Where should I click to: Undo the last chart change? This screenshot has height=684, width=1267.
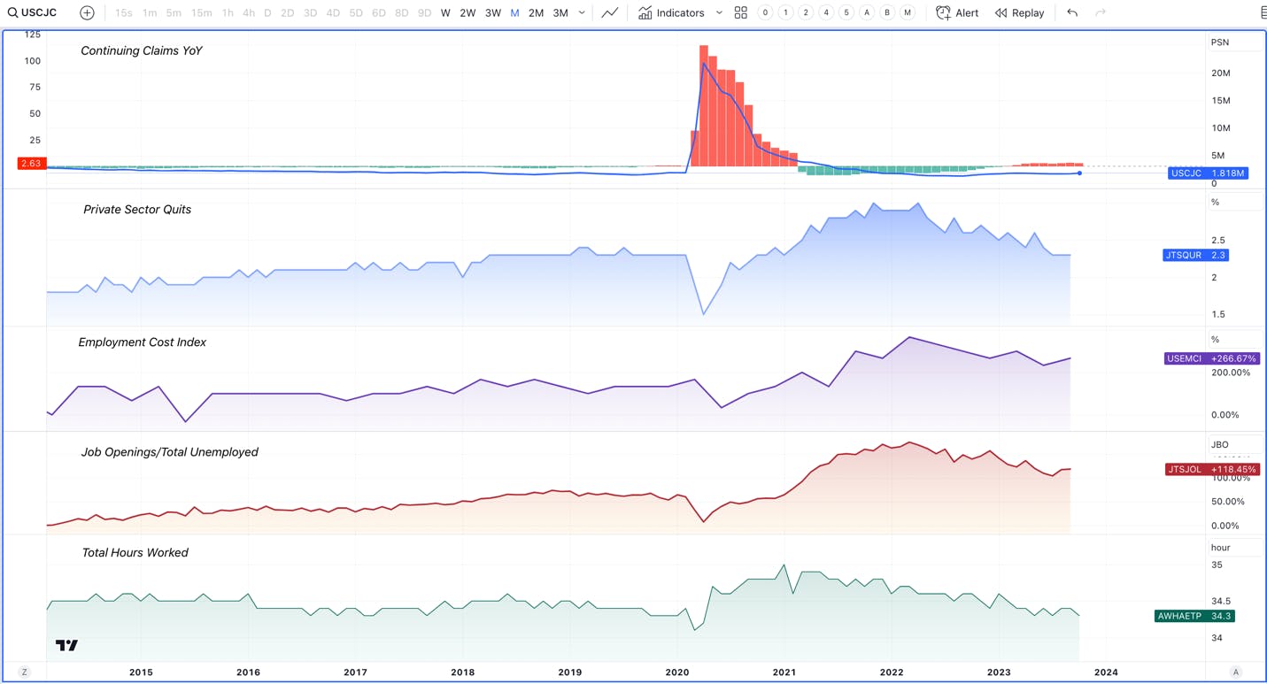1072,13
